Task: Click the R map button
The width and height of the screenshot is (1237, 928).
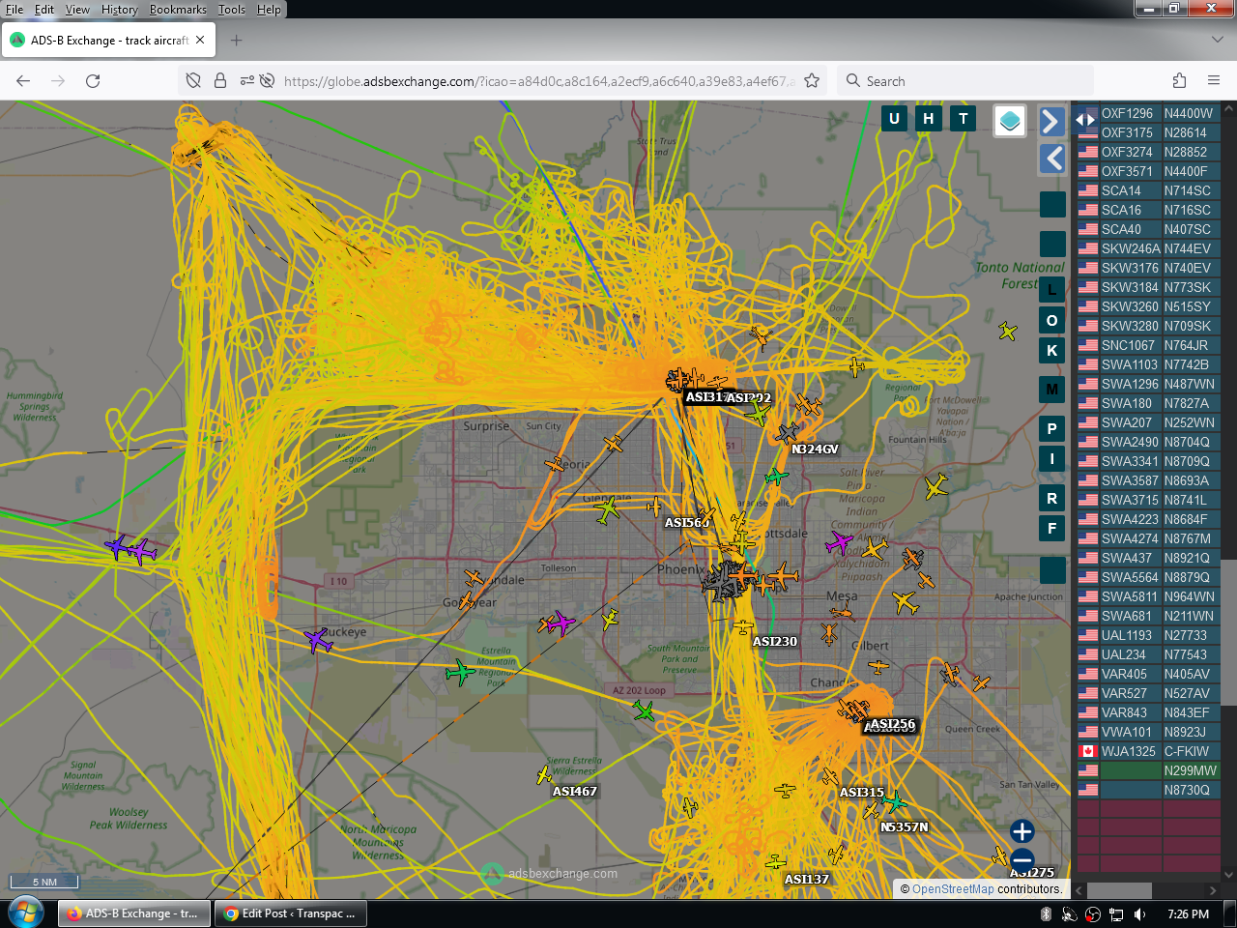Action: coord(1052,499)
